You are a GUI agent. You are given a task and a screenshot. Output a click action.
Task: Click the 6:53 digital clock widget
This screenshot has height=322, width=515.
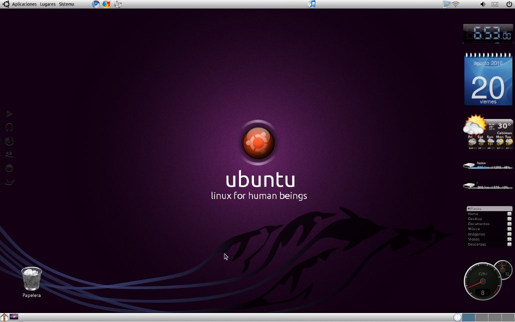point(487,33)
